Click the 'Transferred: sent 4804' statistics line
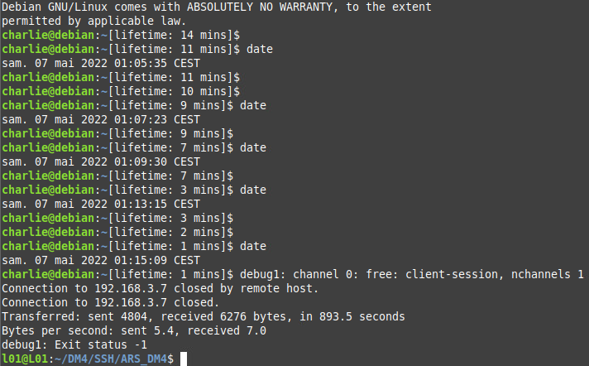 203,316
